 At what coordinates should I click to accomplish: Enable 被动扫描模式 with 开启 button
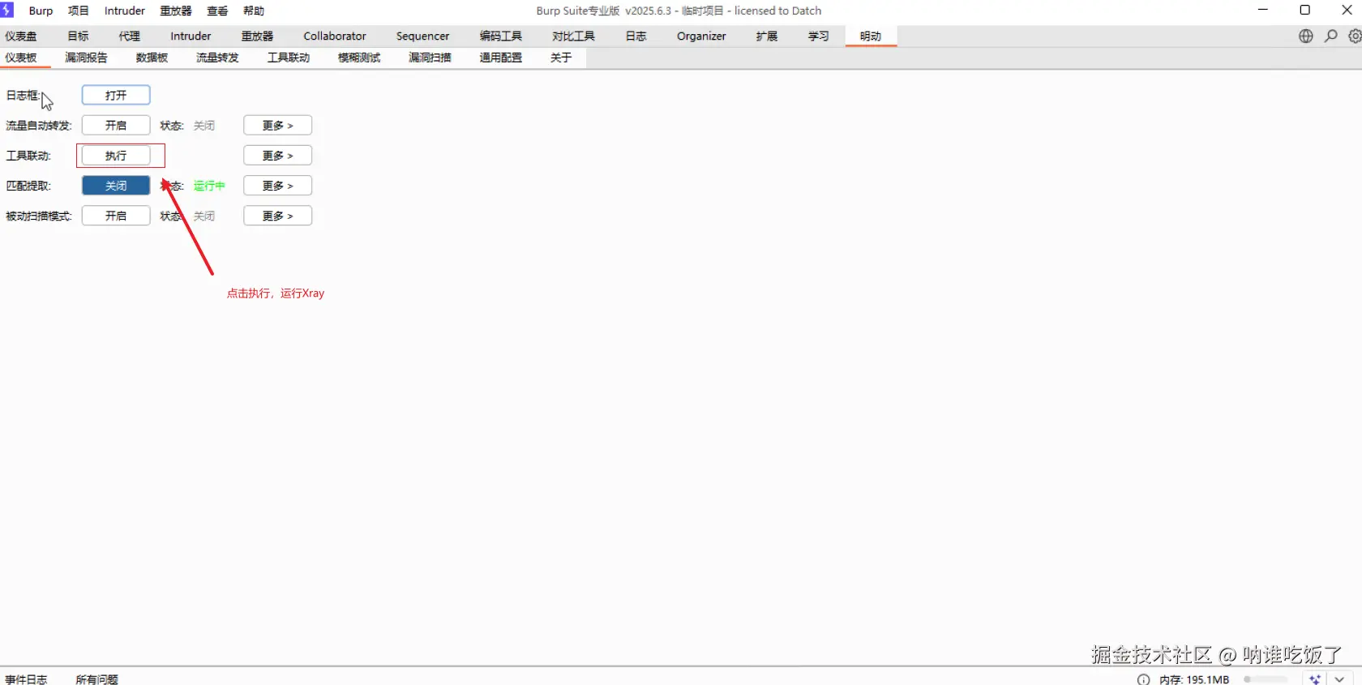coord(116,216)
